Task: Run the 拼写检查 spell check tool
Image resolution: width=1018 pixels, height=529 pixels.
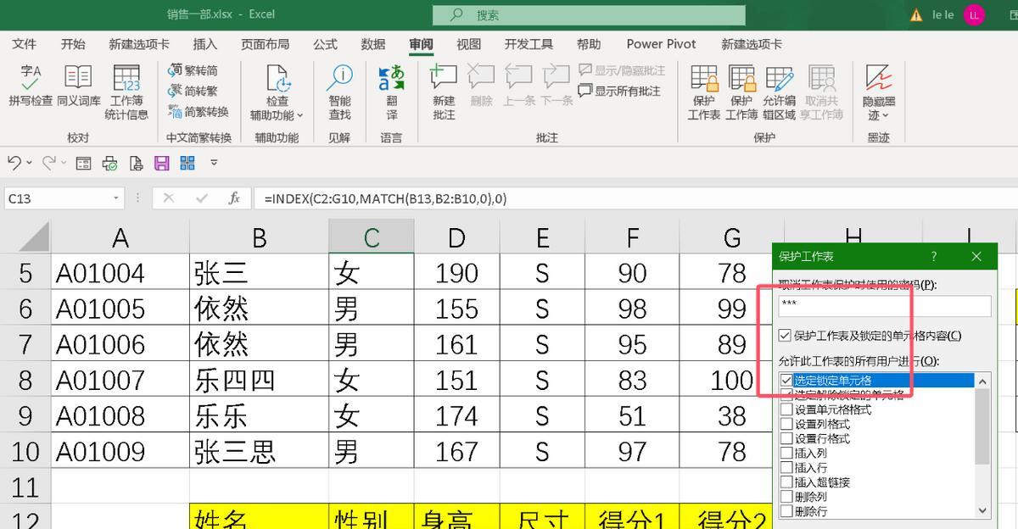Action: coord(31,86)
